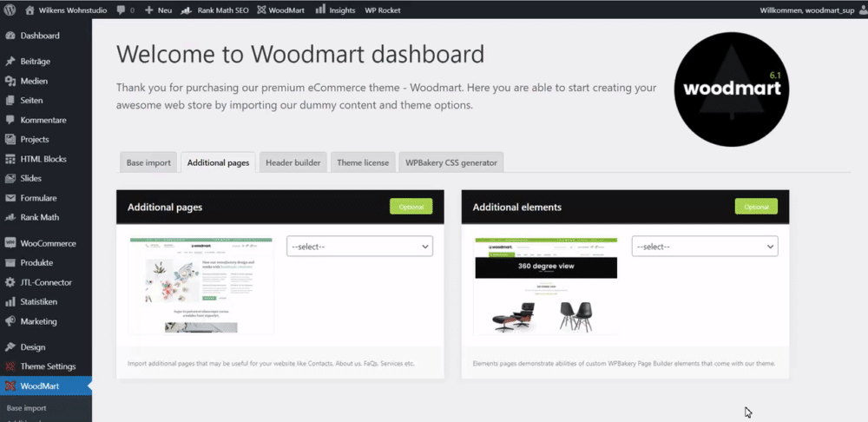
Task: Click the Additional pages preview thumbnail
Action: click(x=201, y=286)
